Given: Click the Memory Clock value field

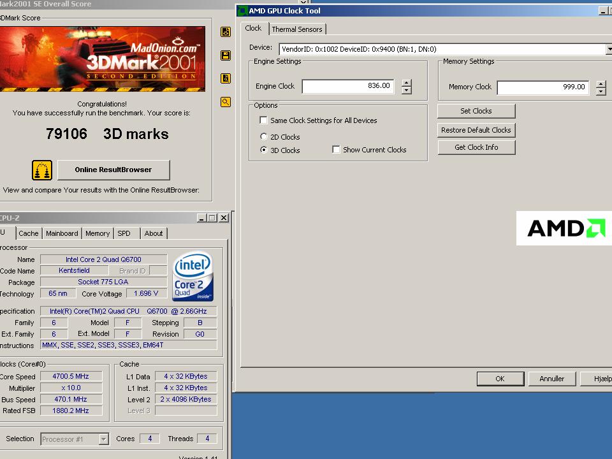Looking at the screenshot, I should (x=543, y=87).
